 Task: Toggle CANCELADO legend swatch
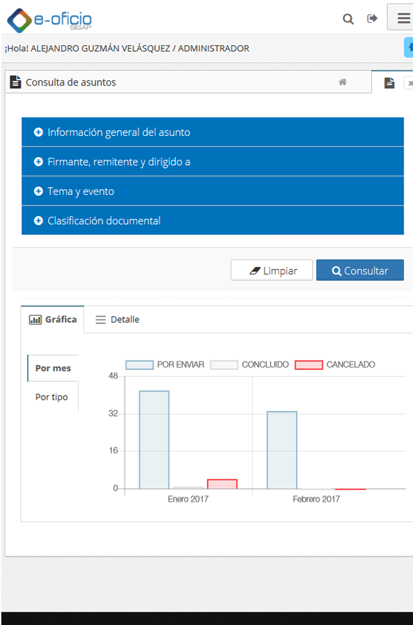(308, 365)
